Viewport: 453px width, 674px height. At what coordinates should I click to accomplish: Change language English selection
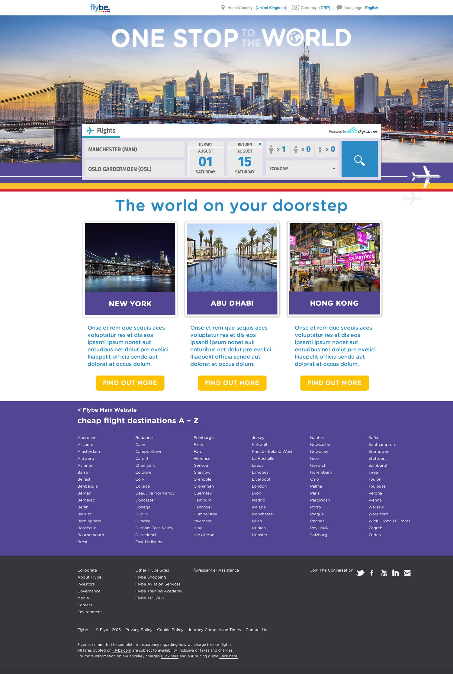pos(371,8)
